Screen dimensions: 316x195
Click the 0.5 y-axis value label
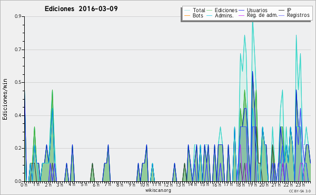[x=18, y=82]
